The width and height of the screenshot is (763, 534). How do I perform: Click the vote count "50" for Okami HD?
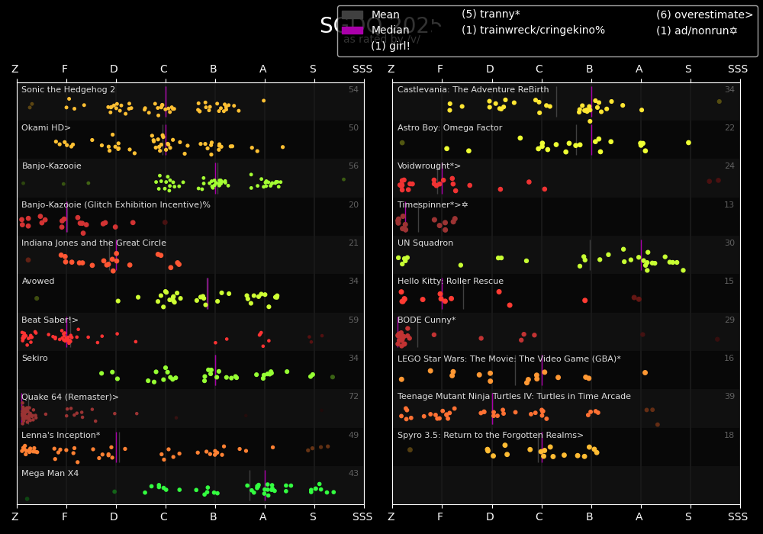pyautogui.click(x=353, y=127)
